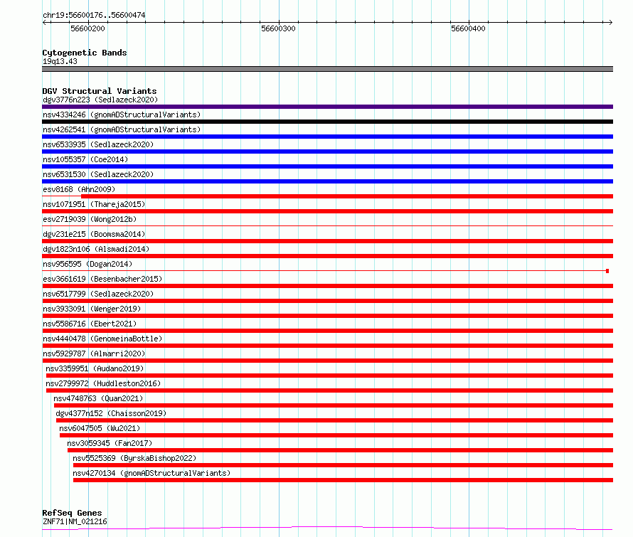Click the red bar under esv8168
Screen dimensions: 633x537
tap(347, 196)
